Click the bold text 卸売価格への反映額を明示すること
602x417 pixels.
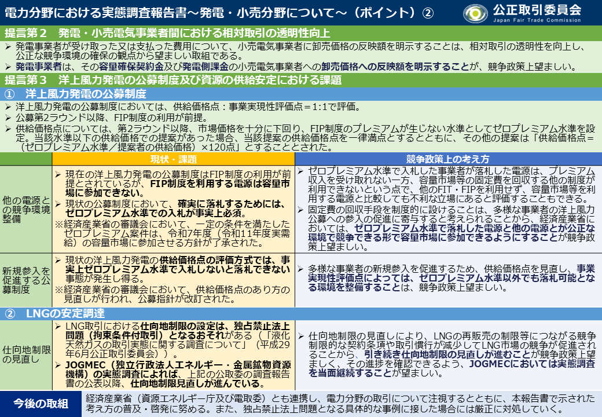(x=395, y=67)
